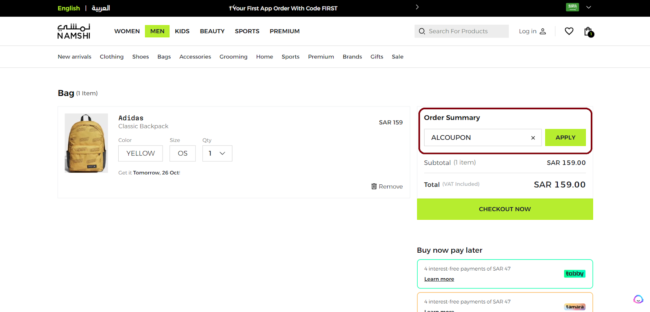
Task: Open the chat support bubble
Action: 638,299
